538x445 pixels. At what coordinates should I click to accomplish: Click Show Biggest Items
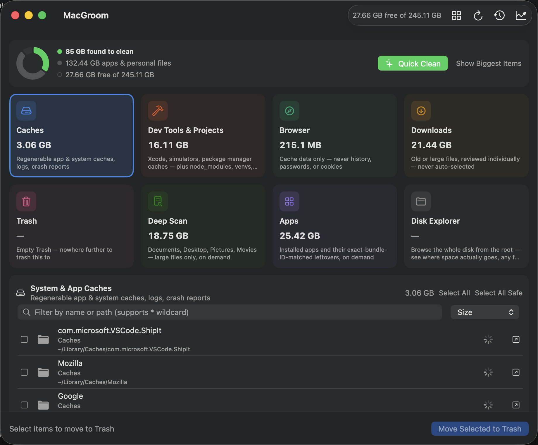489,63
